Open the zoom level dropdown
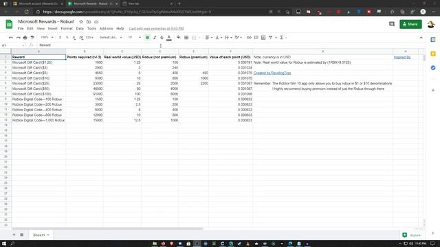The image size is (440, 247). pos(47,38)
